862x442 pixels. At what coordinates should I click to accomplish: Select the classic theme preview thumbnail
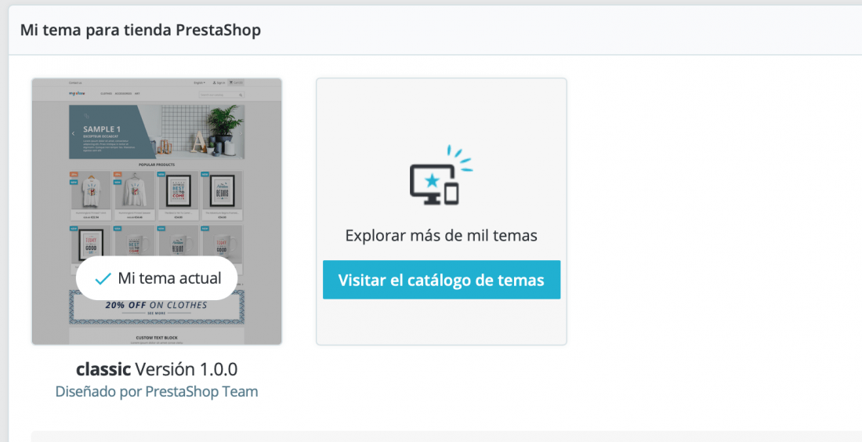[x=157, y=212]
